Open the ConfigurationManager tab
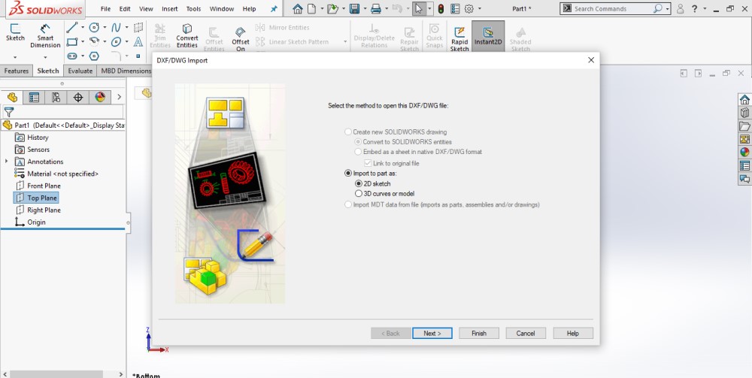 coord(56,97)
